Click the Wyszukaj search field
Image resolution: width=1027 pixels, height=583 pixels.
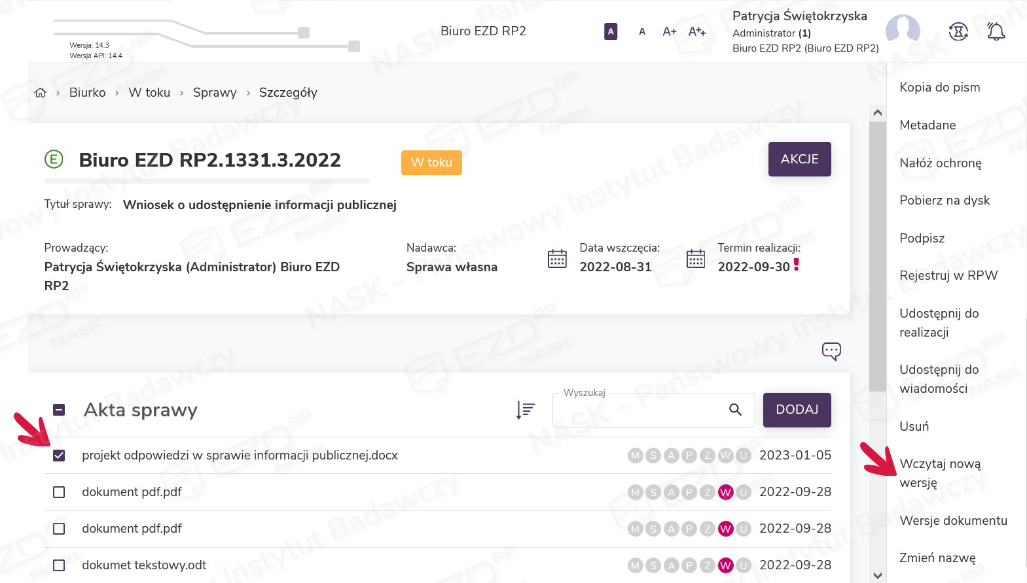pos(638,410)
